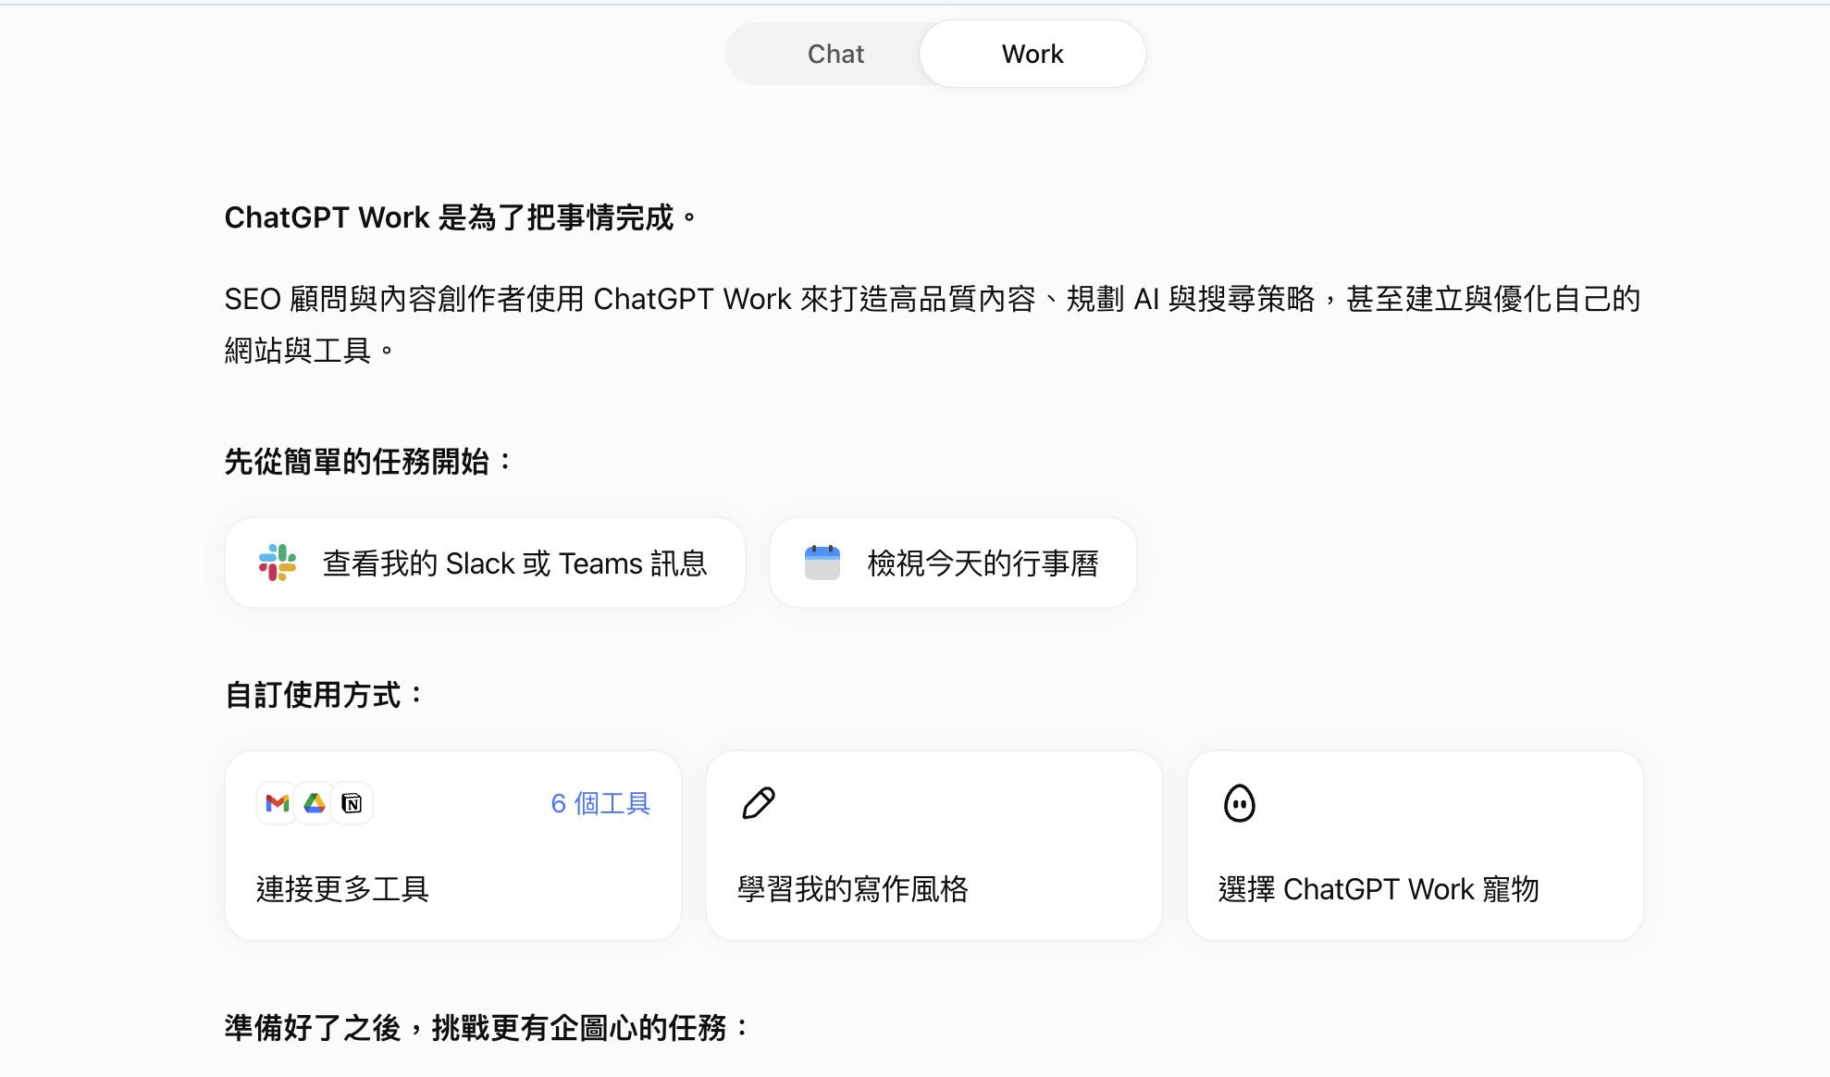Open 選擇 ChatGPT Work 寵物 card
Viewport: 1830px width, 1077px height.
pos(1416,846)
